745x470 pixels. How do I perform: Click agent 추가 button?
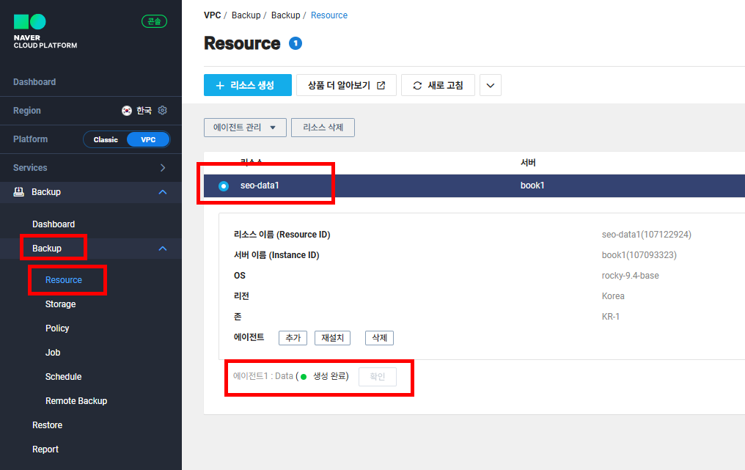pos(293,338)
